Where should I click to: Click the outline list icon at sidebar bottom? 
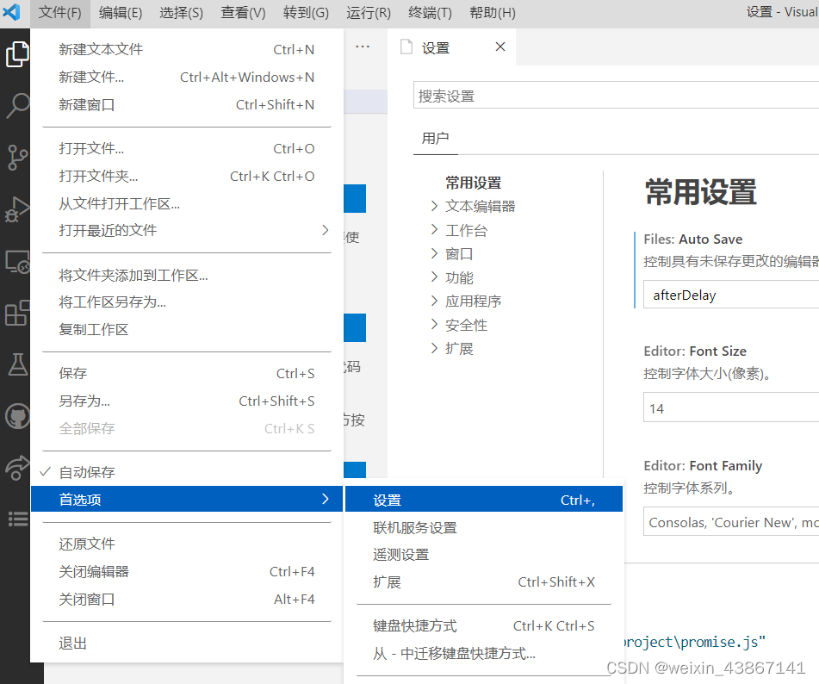(x=18, y=518)
